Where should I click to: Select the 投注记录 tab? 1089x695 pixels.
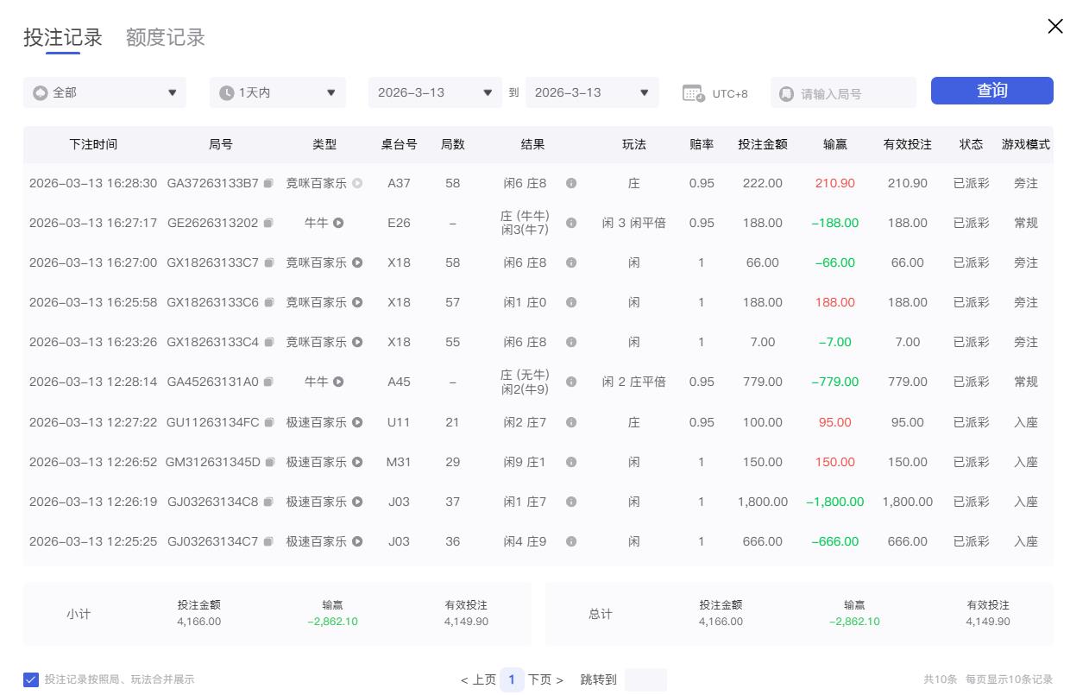61,37
